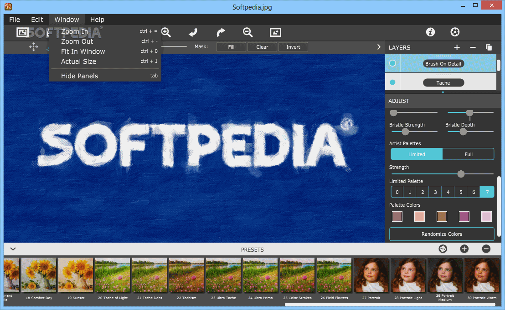Click the zoom in magnifier icon
The image size is (505, 310).
(166, 32)
